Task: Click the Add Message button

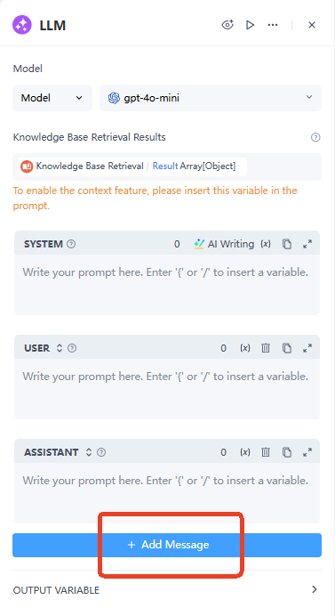Action: [167, 545]
